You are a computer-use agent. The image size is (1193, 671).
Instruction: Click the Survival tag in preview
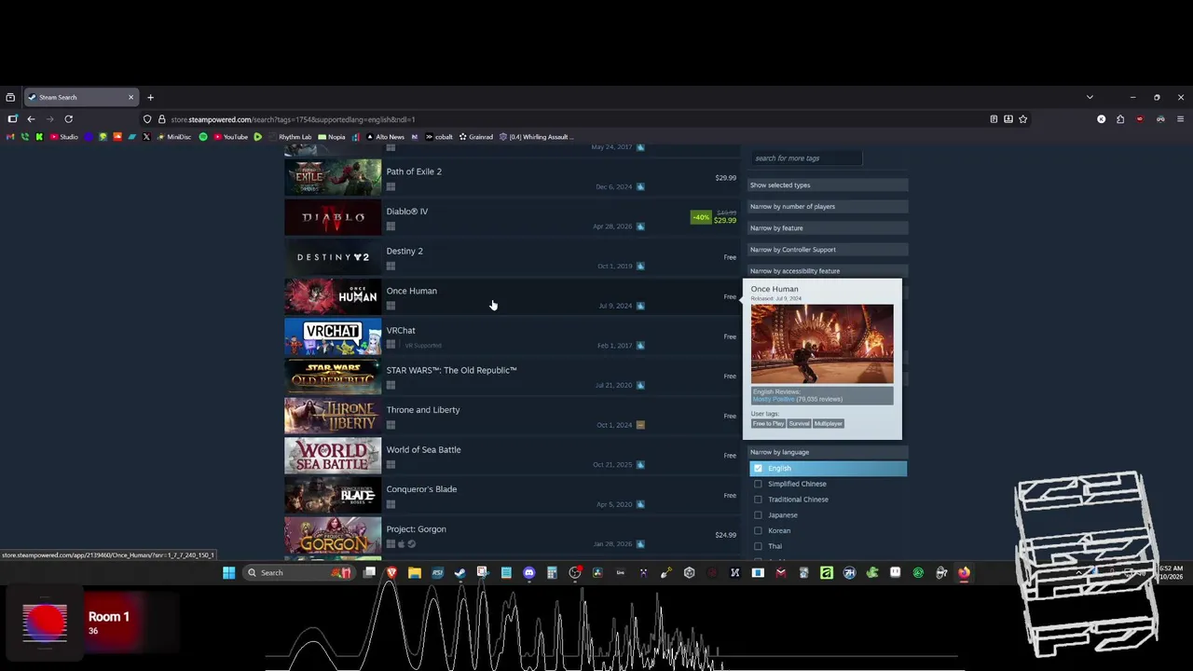pos(799,424)
